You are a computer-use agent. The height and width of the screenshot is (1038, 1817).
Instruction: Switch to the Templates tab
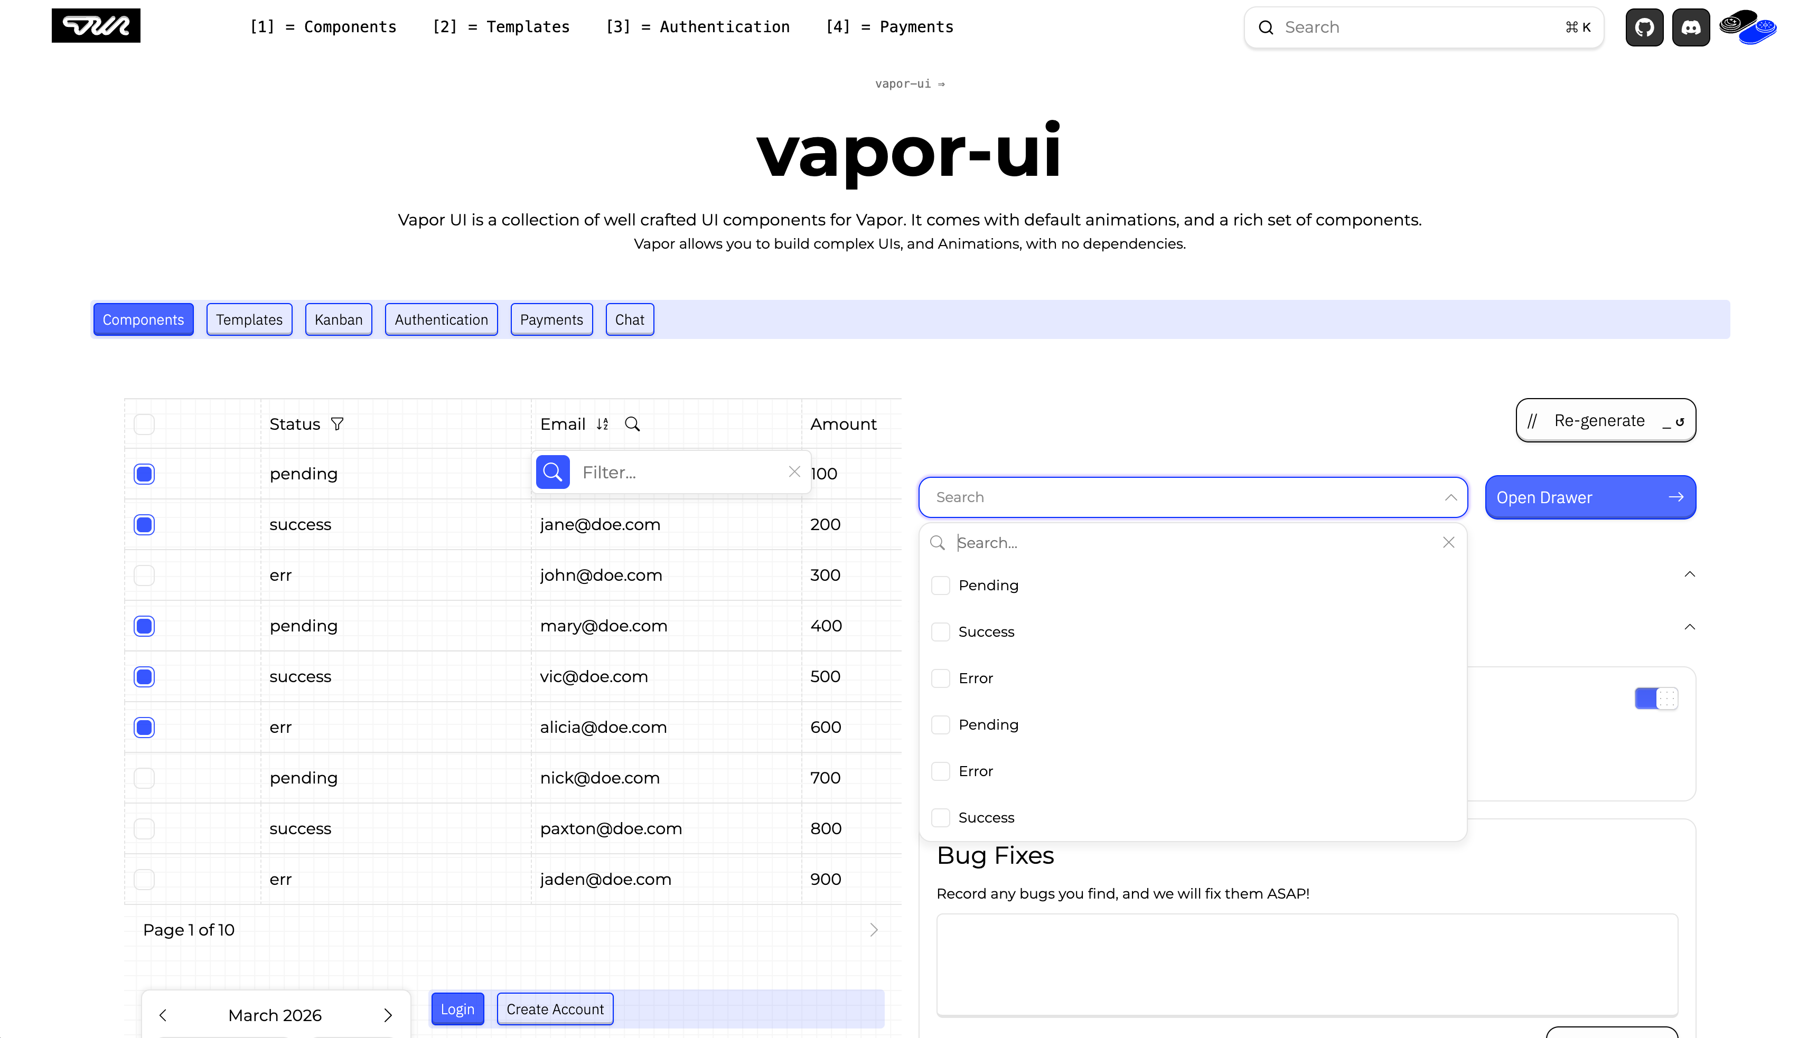point(249,319)
